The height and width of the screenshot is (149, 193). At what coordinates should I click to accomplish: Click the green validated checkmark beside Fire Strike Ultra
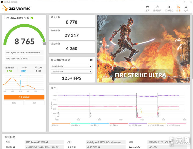(32, 18)
